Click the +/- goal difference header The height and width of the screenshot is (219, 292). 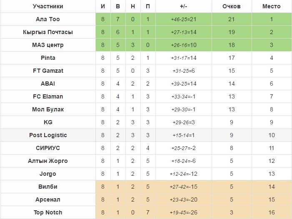[183, 6]
